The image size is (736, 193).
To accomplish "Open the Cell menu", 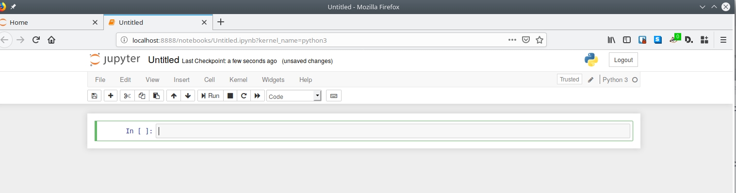I will (x=210, y=80).
